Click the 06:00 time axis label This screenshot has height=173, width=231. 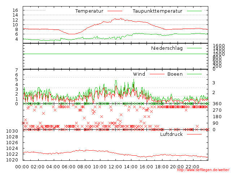pos(69,167)
